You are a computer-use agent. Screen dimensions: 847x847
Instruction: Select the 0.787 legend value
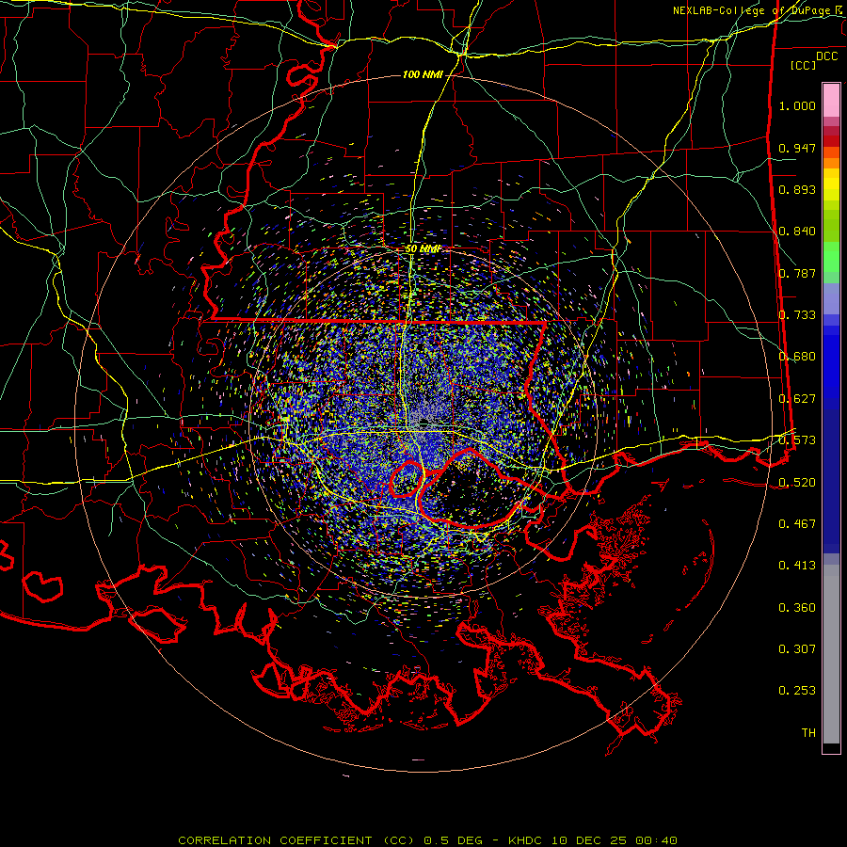coord(797,273)
